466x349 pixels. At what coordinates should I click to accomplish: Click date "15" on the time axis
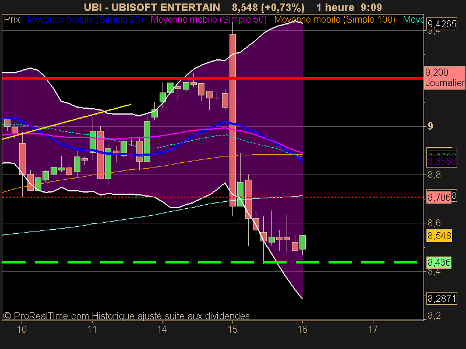232,329
